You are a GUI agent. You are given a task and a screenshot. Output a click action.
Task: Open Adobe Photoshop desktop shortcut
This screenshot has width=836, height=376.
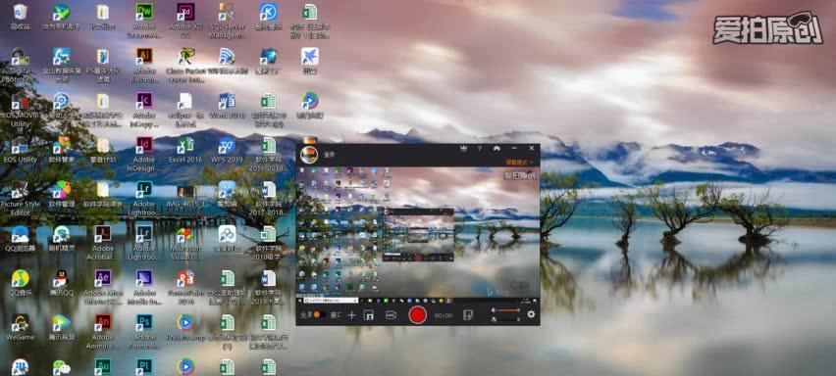tap(143, 332)
